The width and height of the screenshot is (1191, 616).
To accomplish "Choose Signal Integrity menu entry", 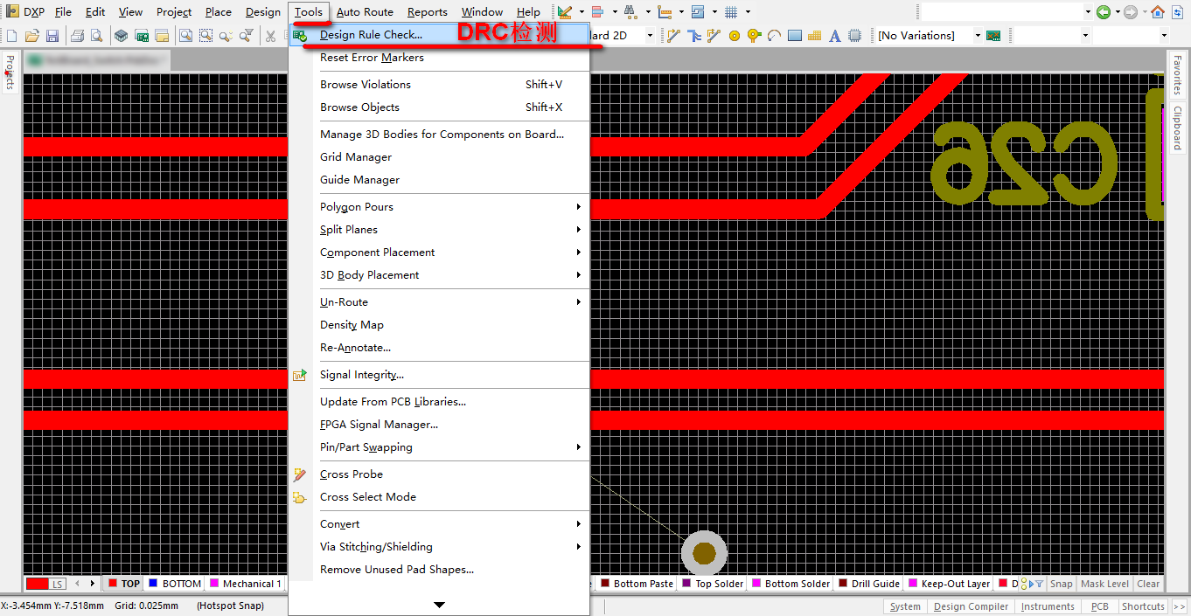I will click(x=361, y=375).
